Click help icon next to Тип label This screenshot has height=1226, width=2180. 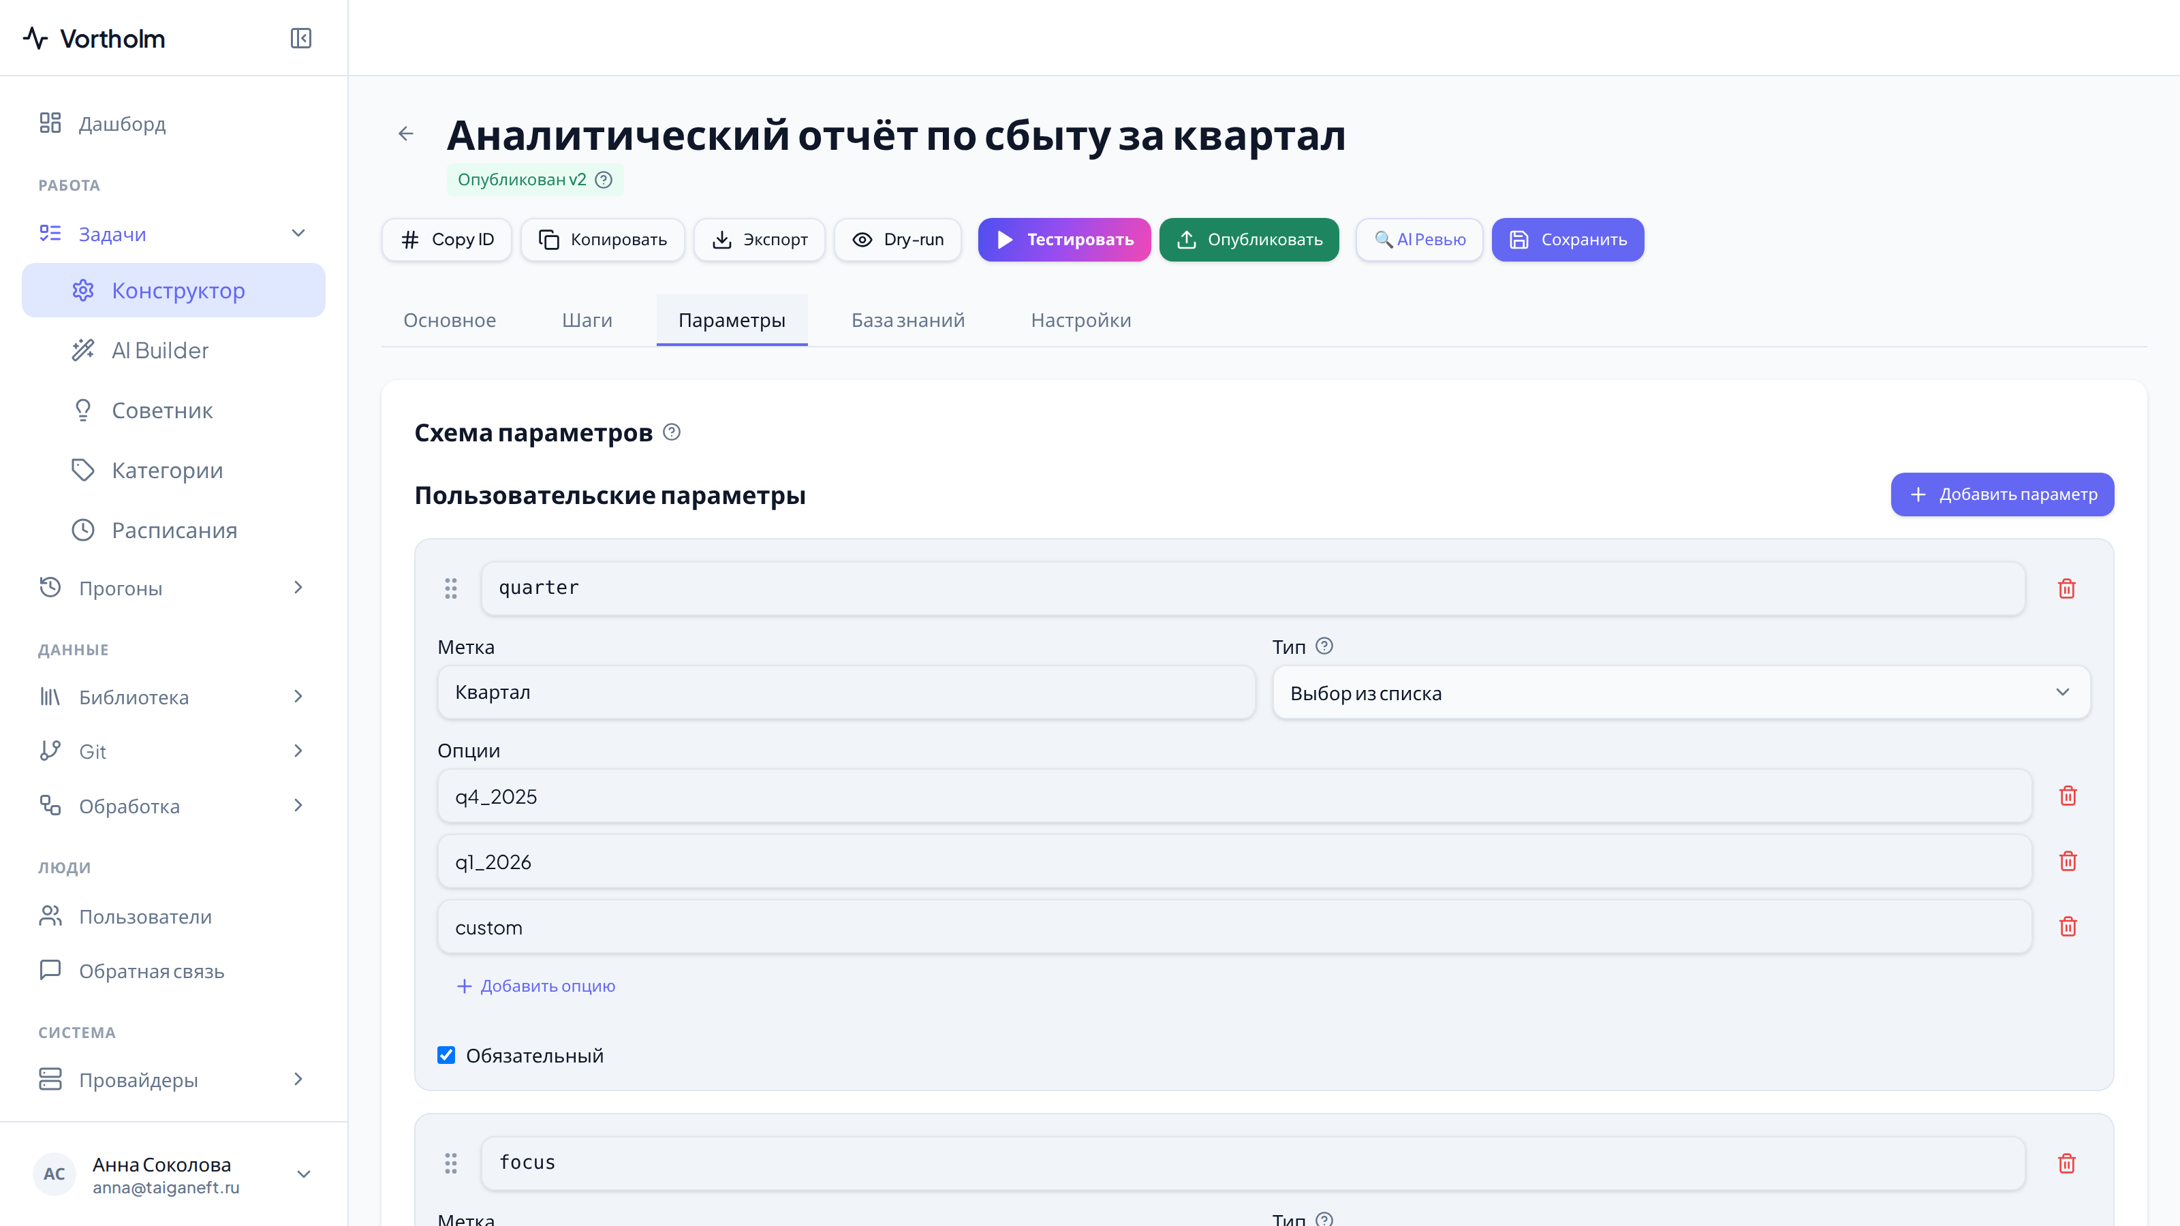point(1324,646)
